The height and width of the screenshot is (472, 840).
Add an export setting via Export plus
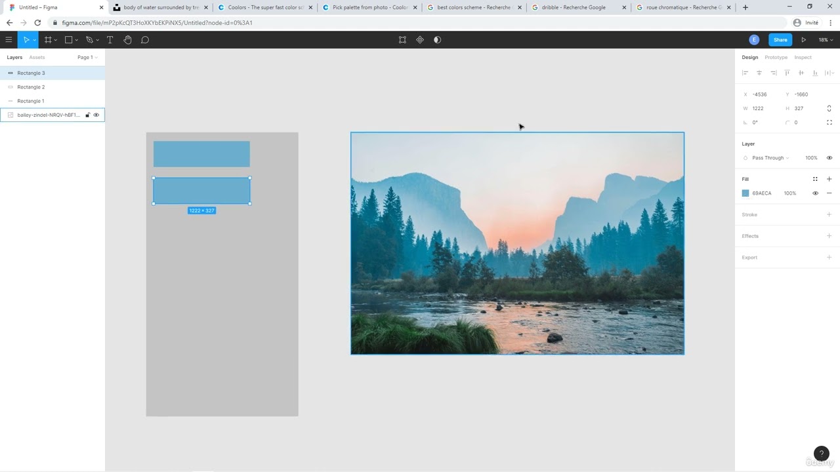[x=829, y=258]
